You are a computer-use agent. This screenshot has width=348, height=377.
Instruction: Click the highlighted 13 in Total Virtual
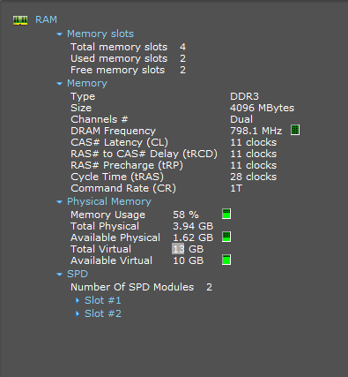[178, 249]
